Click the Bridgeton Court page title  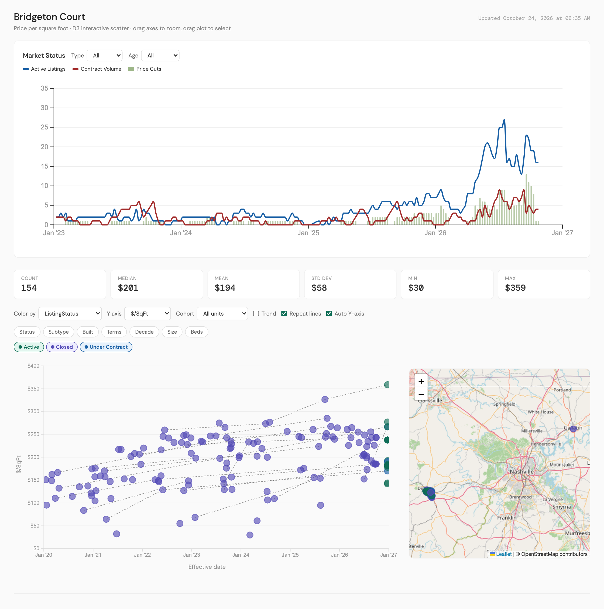(49, 17)
